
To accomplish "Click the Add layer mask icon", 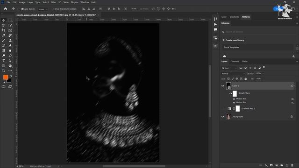I will (x=271, y=165).
